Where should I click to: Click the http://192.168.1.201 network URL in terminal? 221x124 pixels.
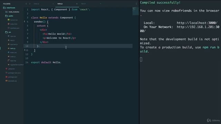(x=198, y=27)
